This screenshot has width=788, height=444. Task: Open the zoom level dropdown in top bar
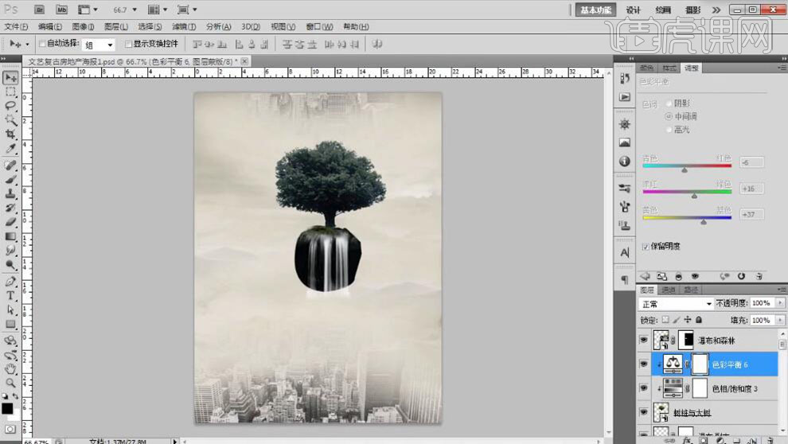135,10
